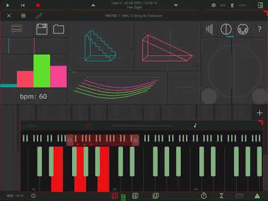The height and width of the screenshot is (201, 268).
Task: Open the hamburger list menu icon
Action: click(23, 16)
